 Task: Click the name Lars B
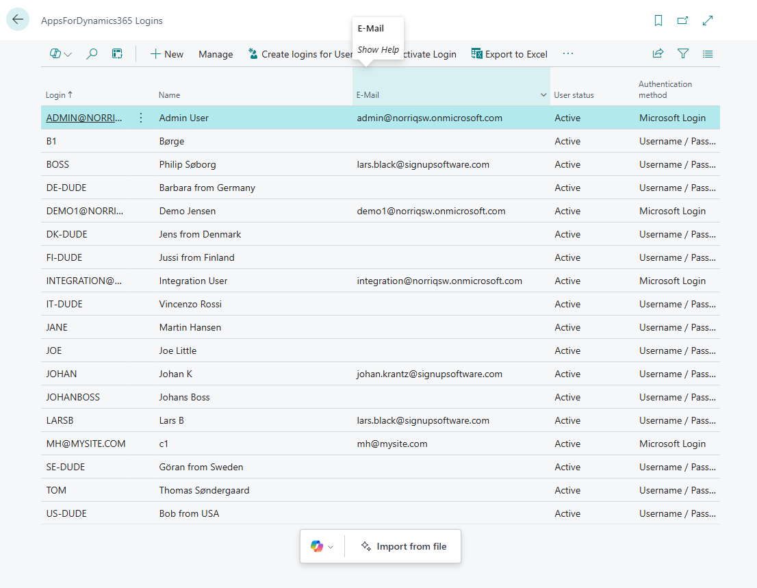171,420
